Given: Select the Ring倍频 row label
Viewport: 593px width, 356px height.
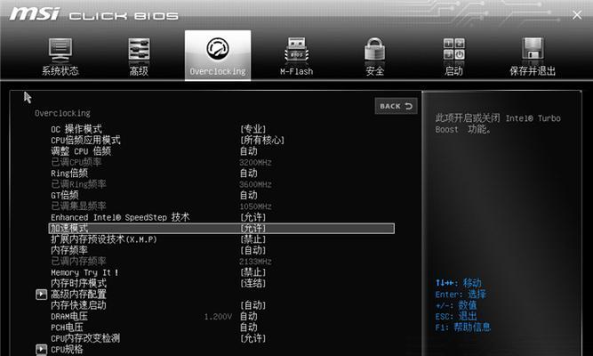Looking at the screenshot, I should coord(69,173).
